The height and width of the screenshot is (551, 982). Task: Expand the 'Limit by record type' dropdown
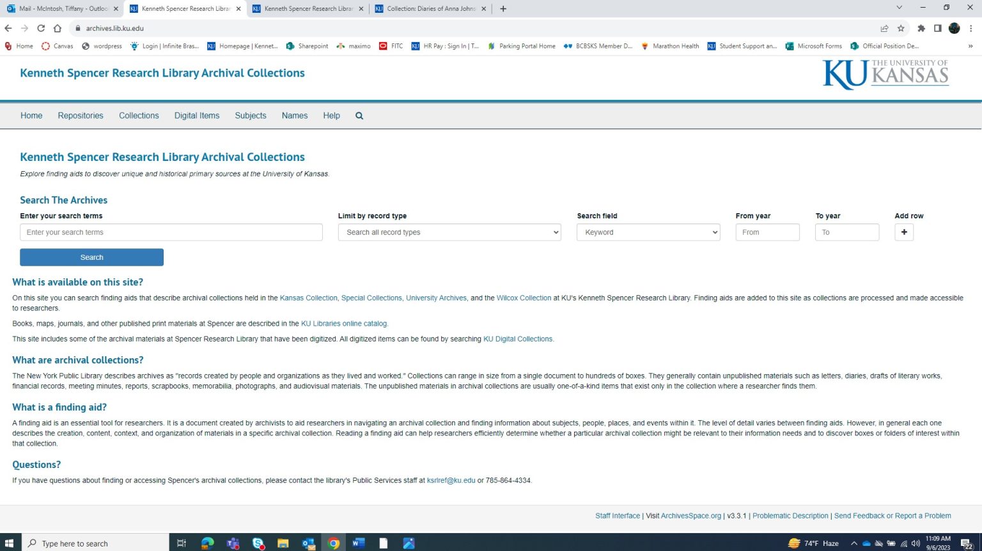coord(449,232)
